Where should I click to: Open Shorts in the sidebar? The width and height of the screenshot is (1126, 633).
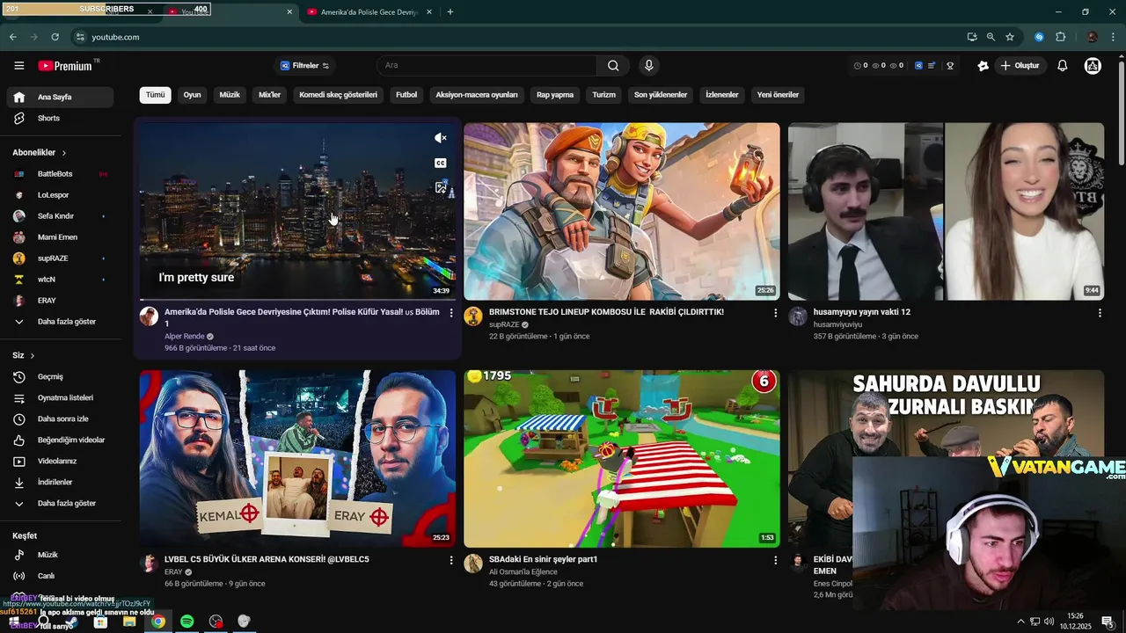pos(62,118)
